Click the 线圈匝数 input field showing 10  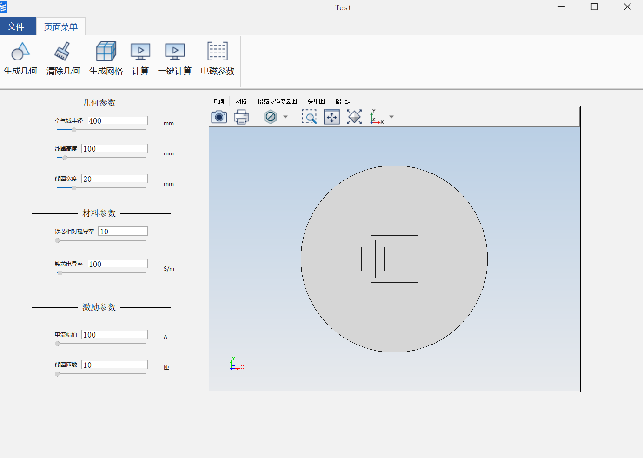(114, 365)
